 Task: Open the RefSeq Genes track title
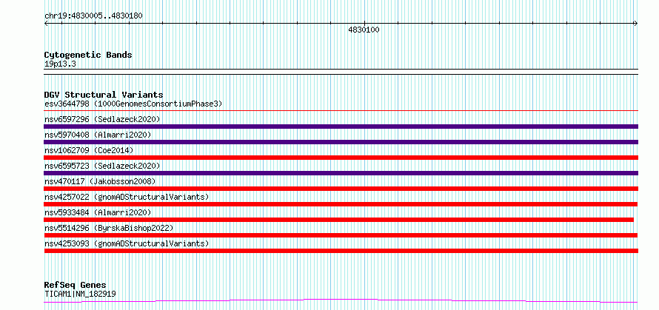[76, 286]
